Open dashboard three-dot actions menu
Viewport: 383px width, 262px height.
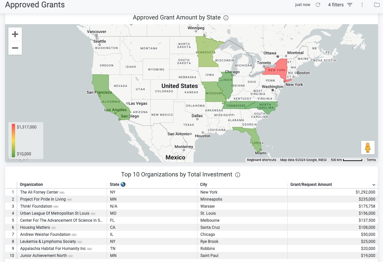362,5
